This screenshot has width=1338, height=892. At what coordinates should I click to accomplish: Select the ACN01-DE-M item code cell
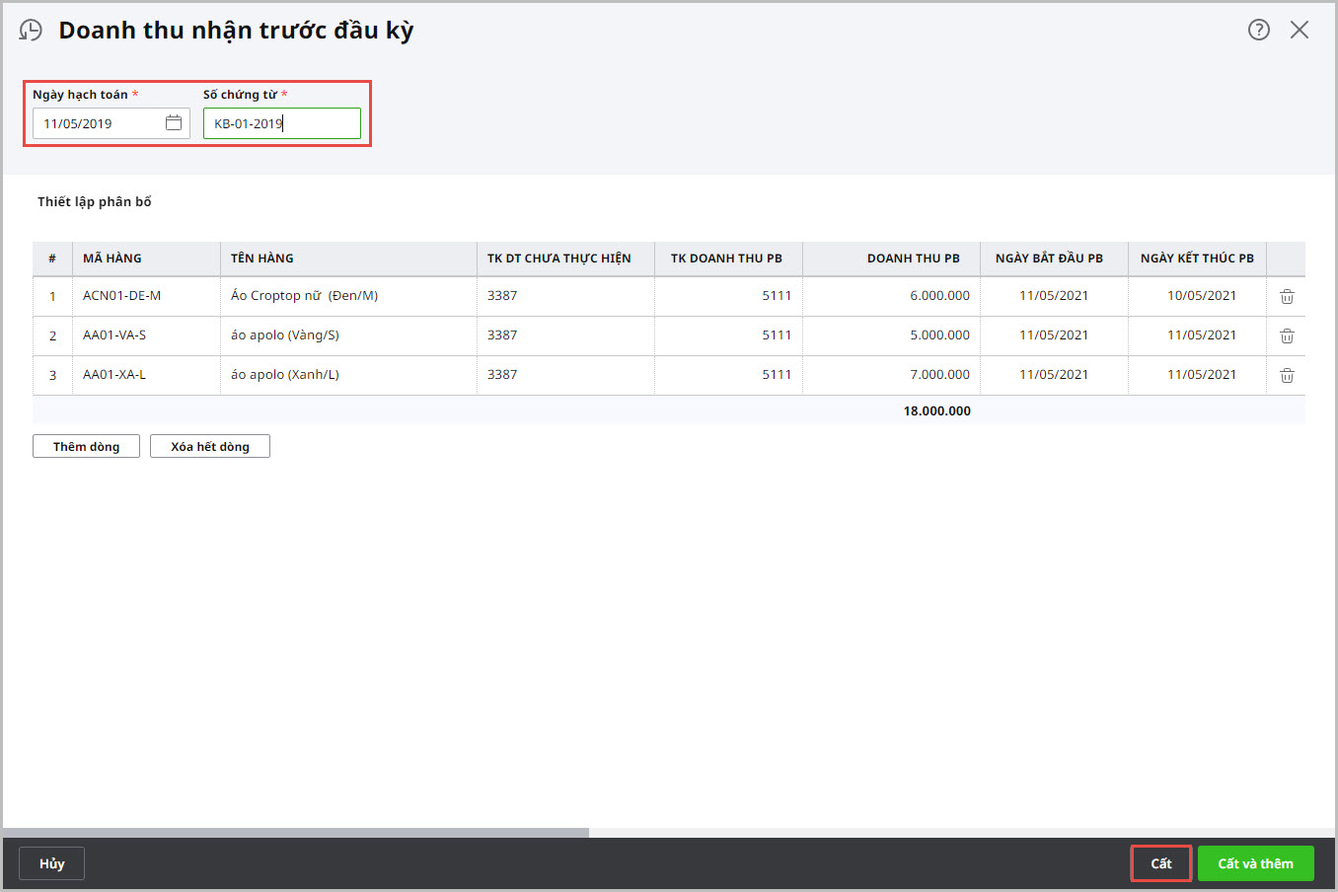(122, 296)
